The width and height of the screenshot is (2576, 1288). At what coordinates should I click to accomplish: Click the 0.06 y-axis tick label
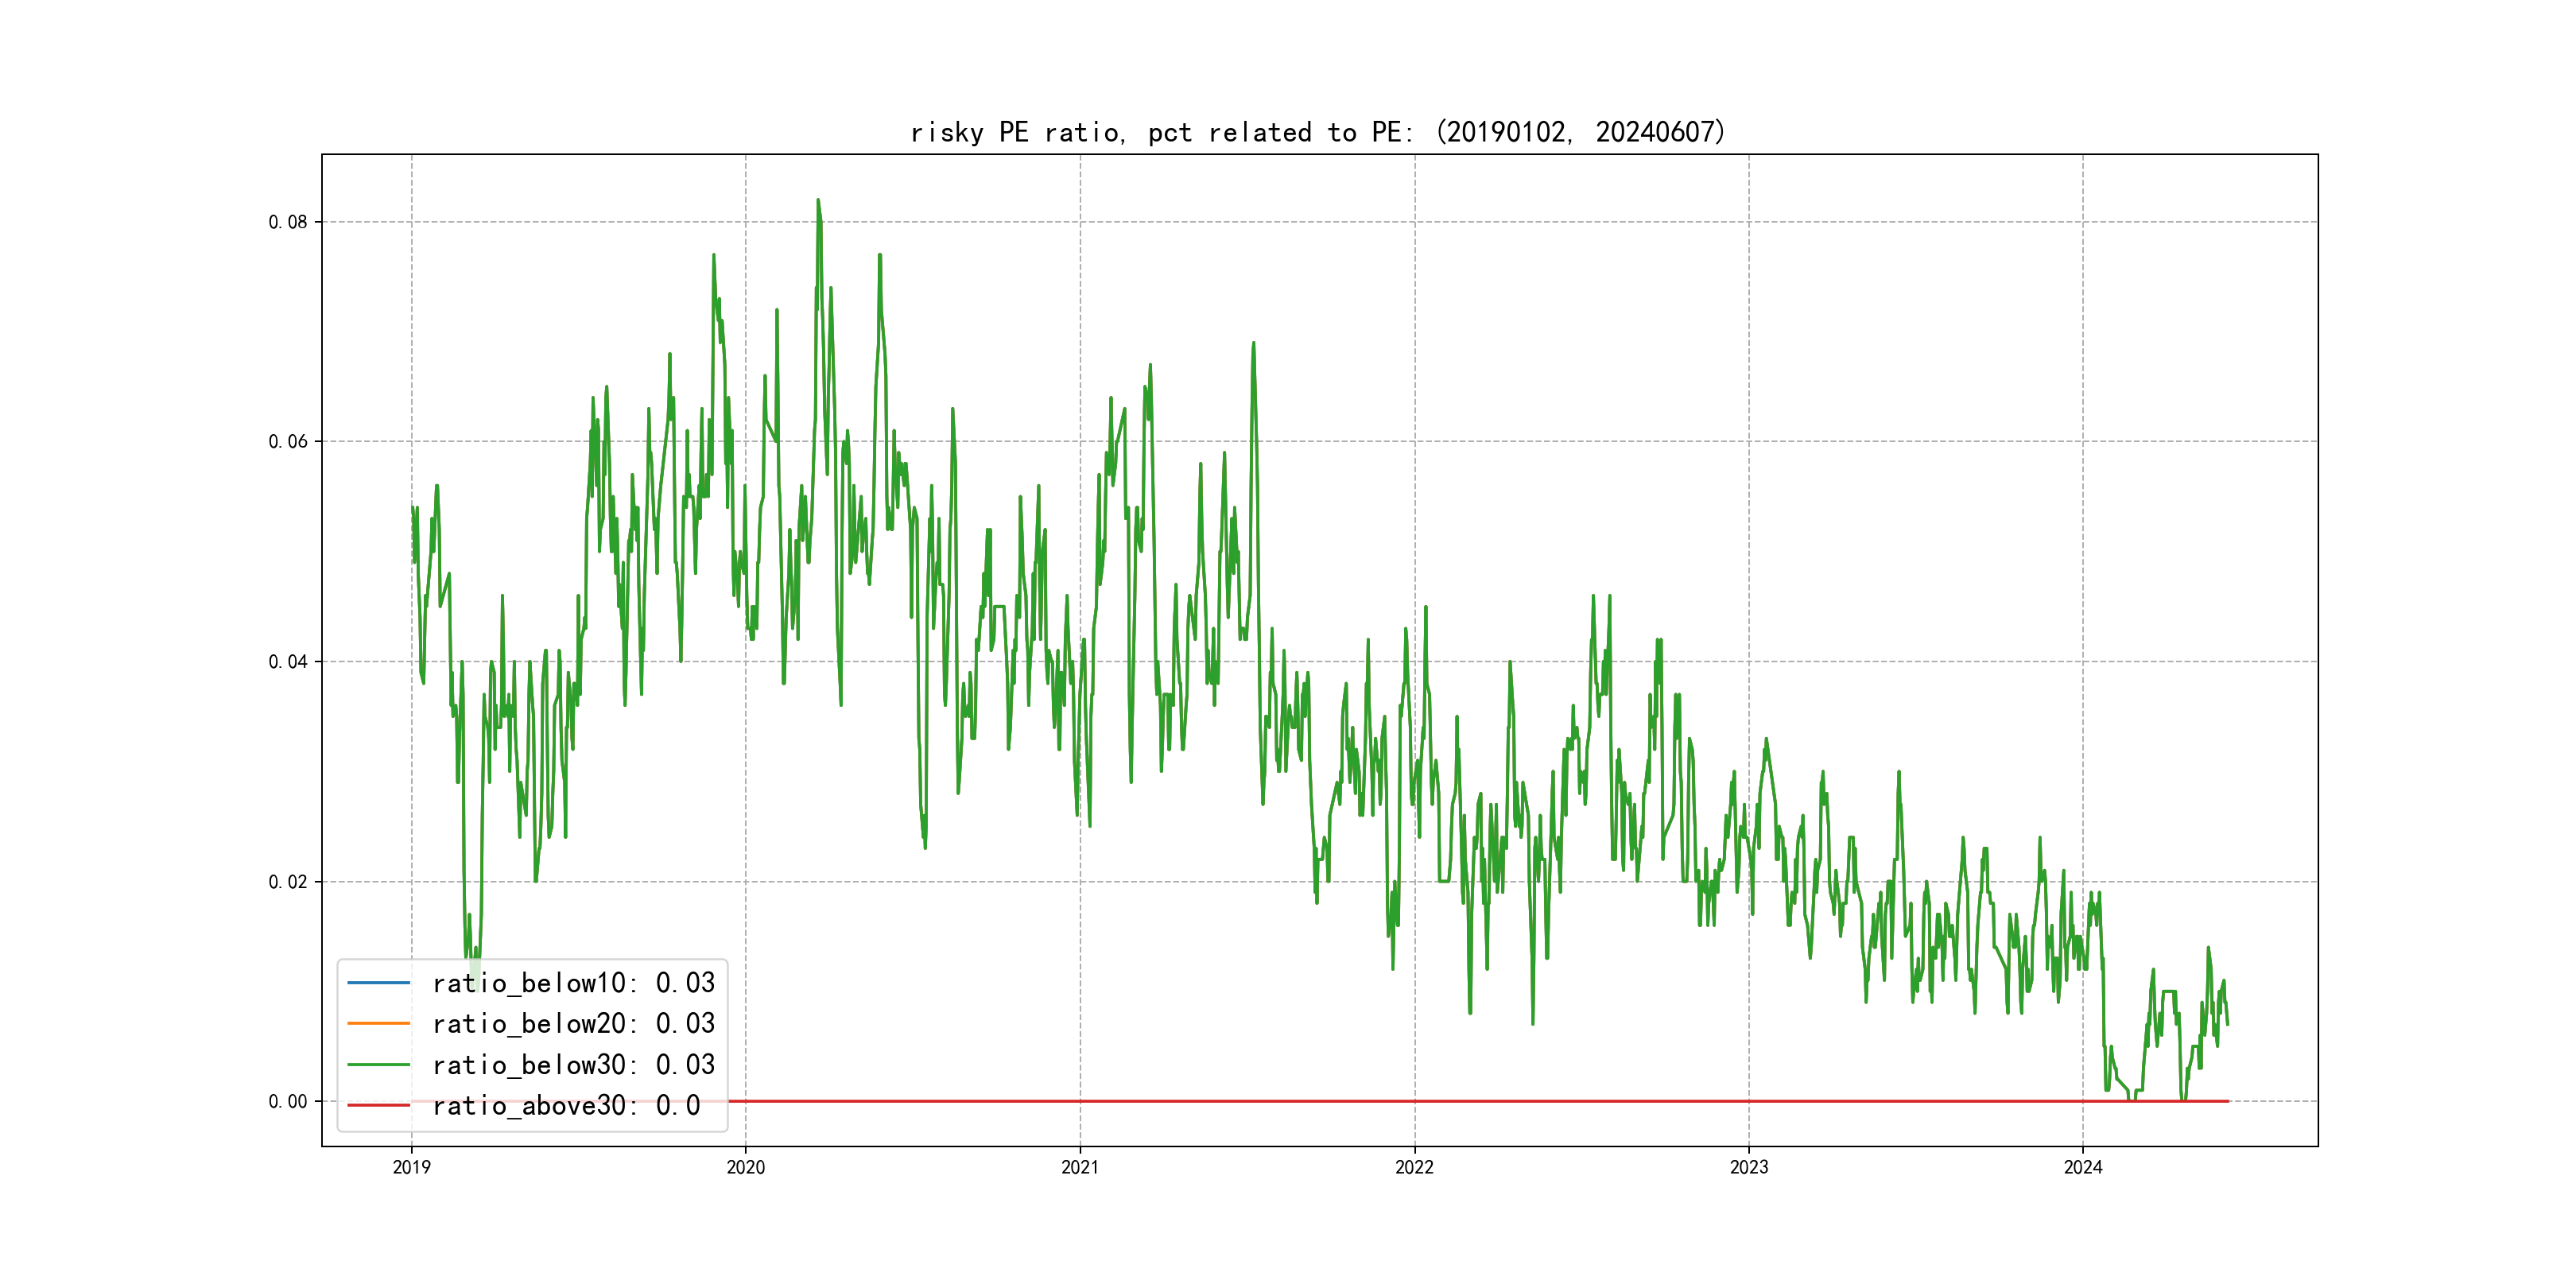(288, 442)
